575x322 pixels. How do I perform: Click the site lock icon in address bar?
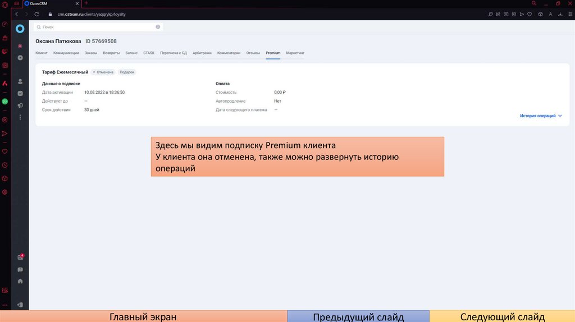(x=50, y=14)
